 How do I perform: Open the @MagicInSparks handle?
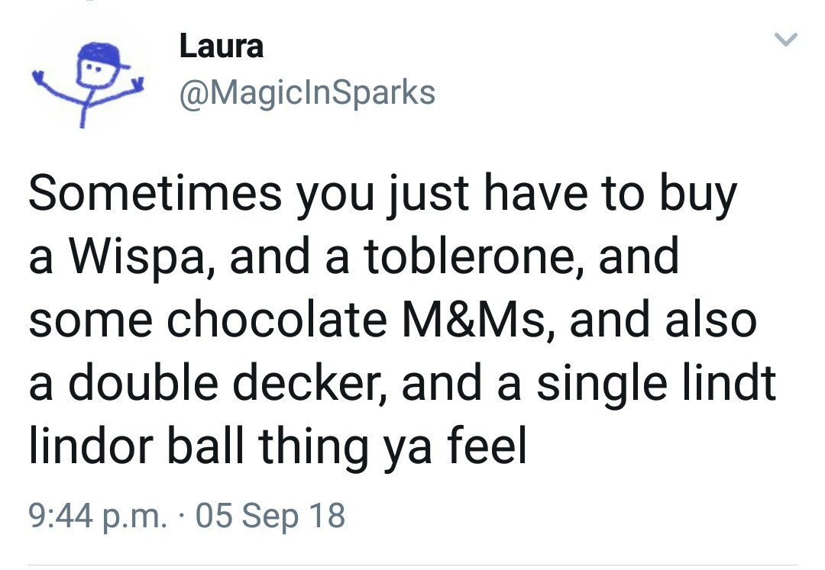coord(307,93)
